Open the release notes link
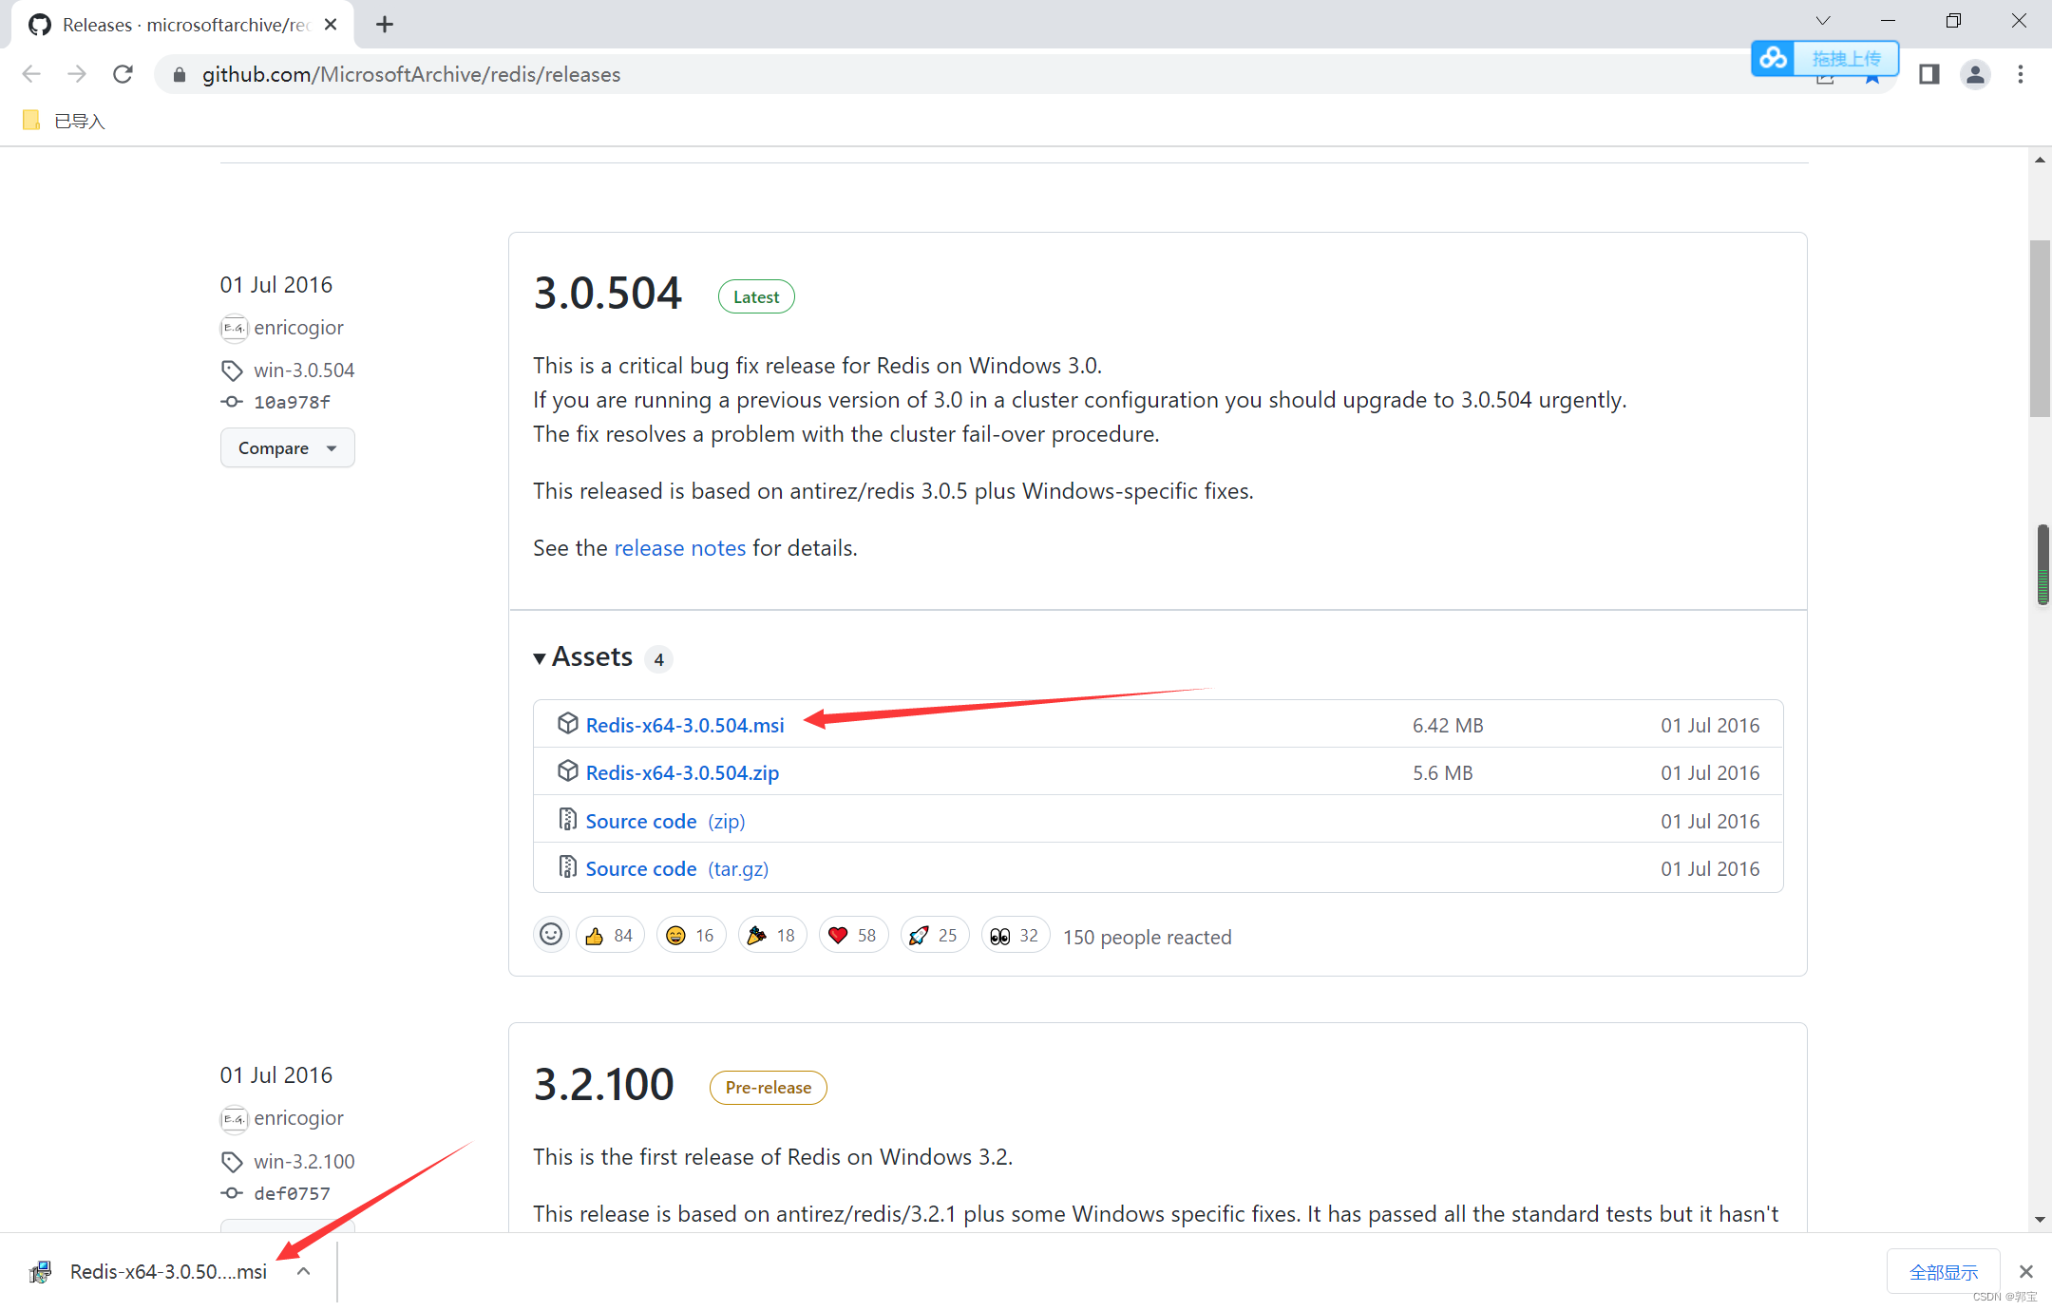Image resolution: width=2052 pixels, height=1311 pixels. tap(679, 548)
